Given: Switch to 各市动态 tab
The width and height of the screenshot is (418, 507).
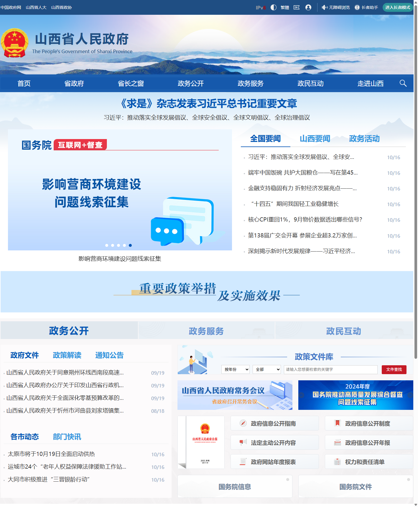Looking at the screenshot, I should pos(24,437).
